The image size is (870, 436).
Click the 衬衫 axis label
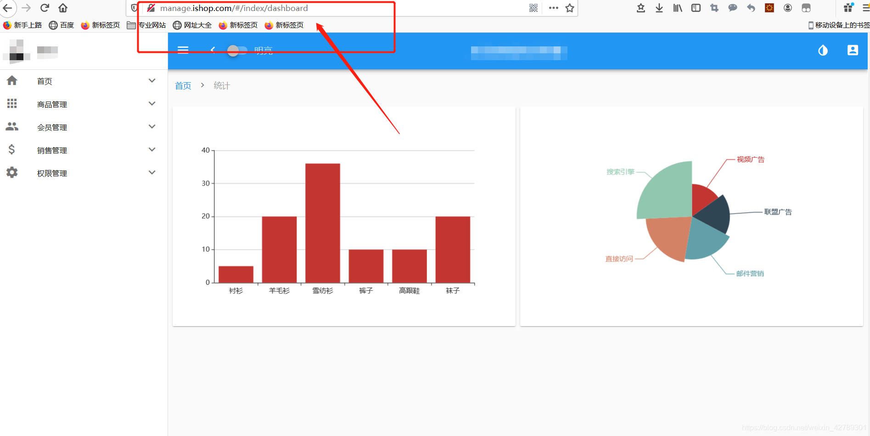[236, 291]
